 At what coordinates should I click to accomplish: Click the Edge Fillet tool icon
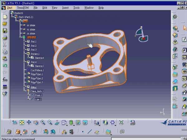pos(175,28)
